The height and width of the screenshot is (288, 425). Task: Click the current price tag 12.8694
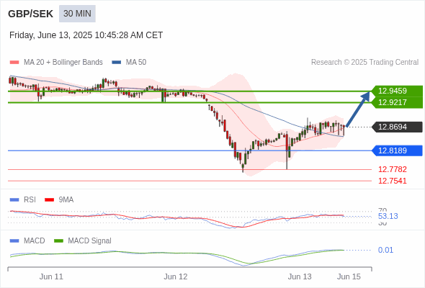[x=397, y=127]
